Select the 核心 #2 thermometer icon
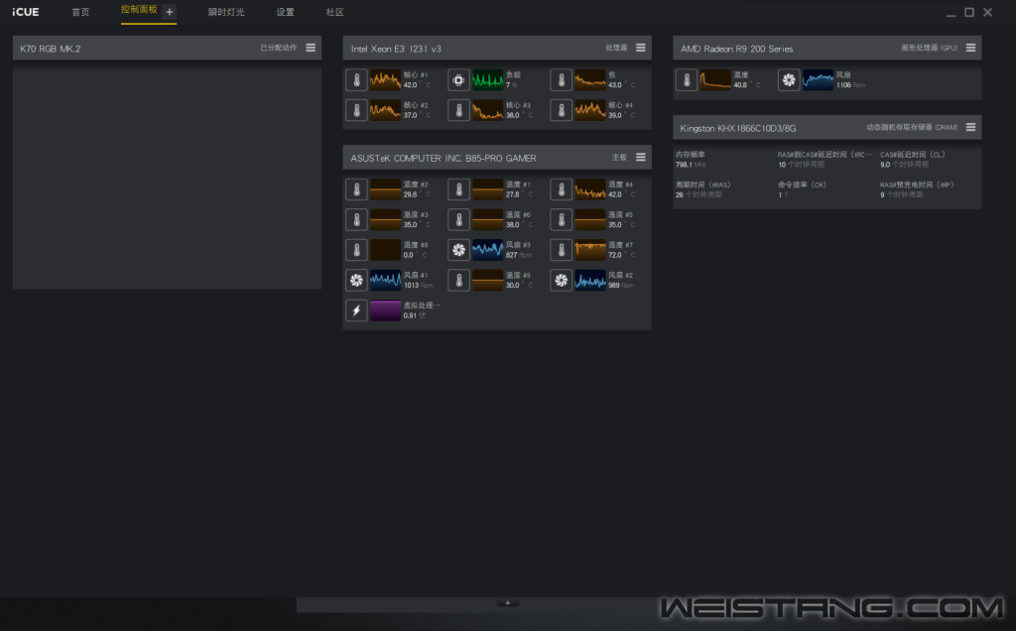 click(356, 110)
